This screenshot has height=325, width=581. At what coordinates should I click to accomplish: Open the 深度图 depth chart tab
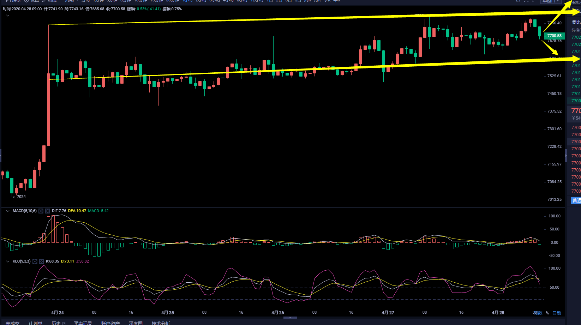click(x=136, y=323)
